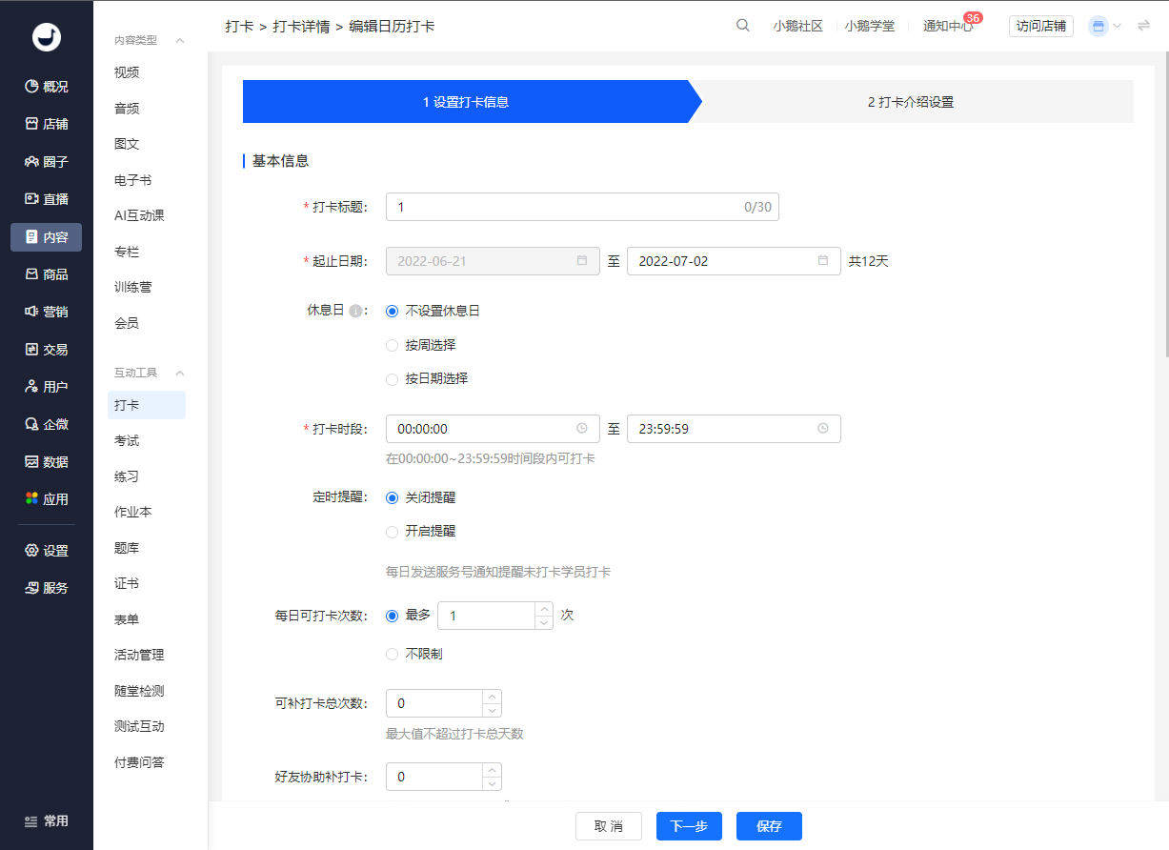The image size is (1169, 850).
Task: Click clock icon in start time field
Action: (582, 429)
